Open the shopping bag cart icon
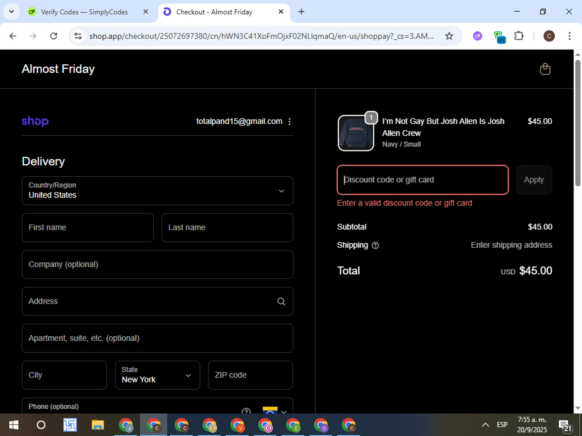582x436 pixels. tap(545, 69)
